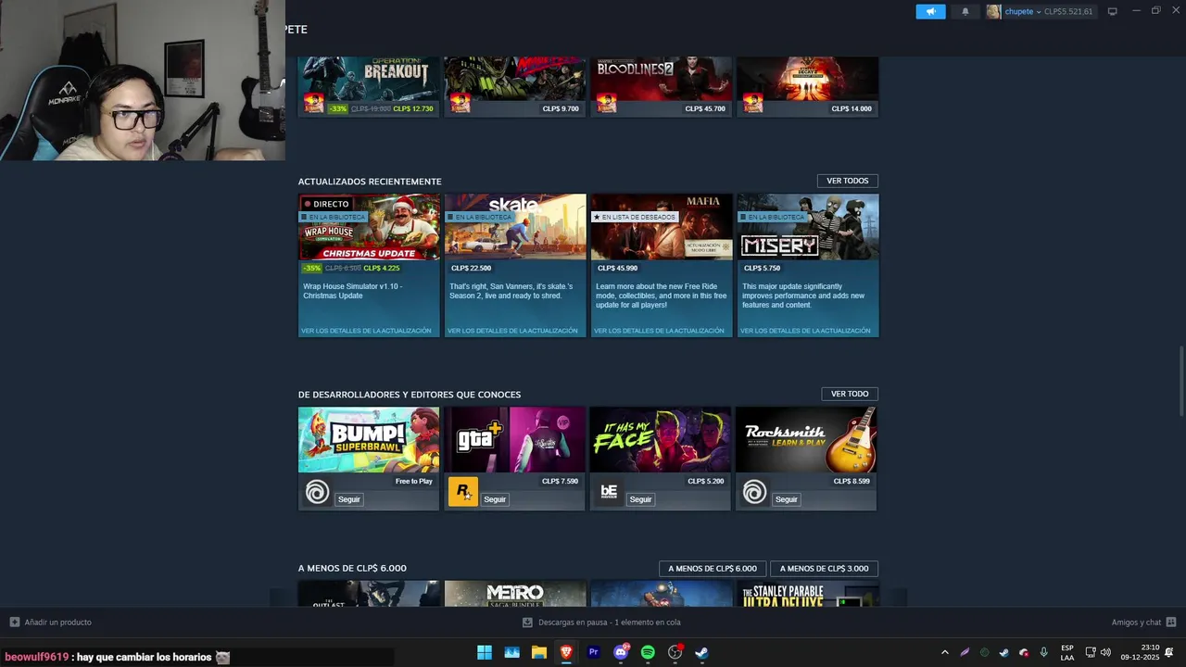Click the DIRECTO live badge
Viewport: 1186px width, 667px height.
326,204
